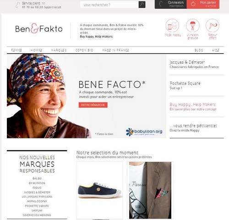Open the Femme menu
Viewport: 229px width, 220px height.
[x=16, y=50]
